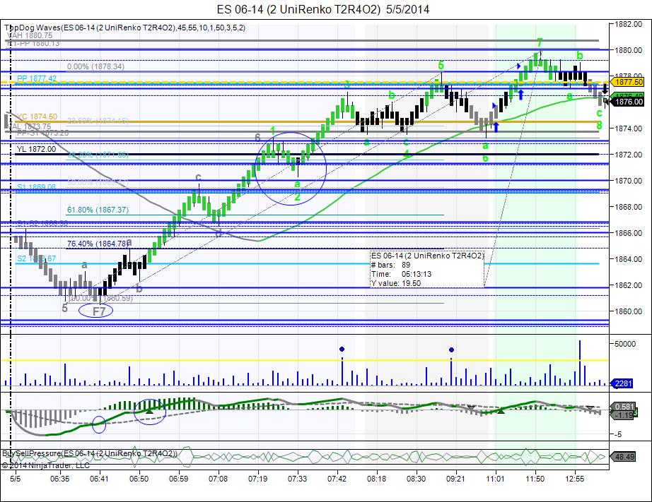Click the 0.00% (1878.34) Fibonacci label

click(95, 66)
